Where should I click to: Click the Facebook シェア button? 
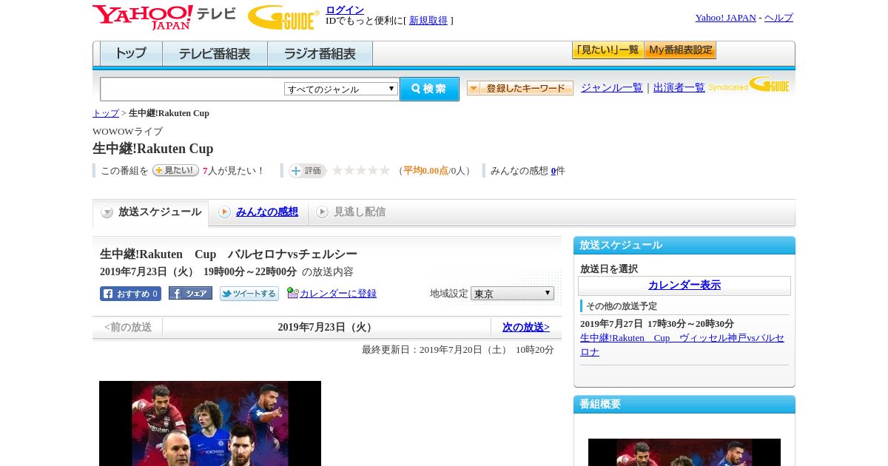pos(190,293)
